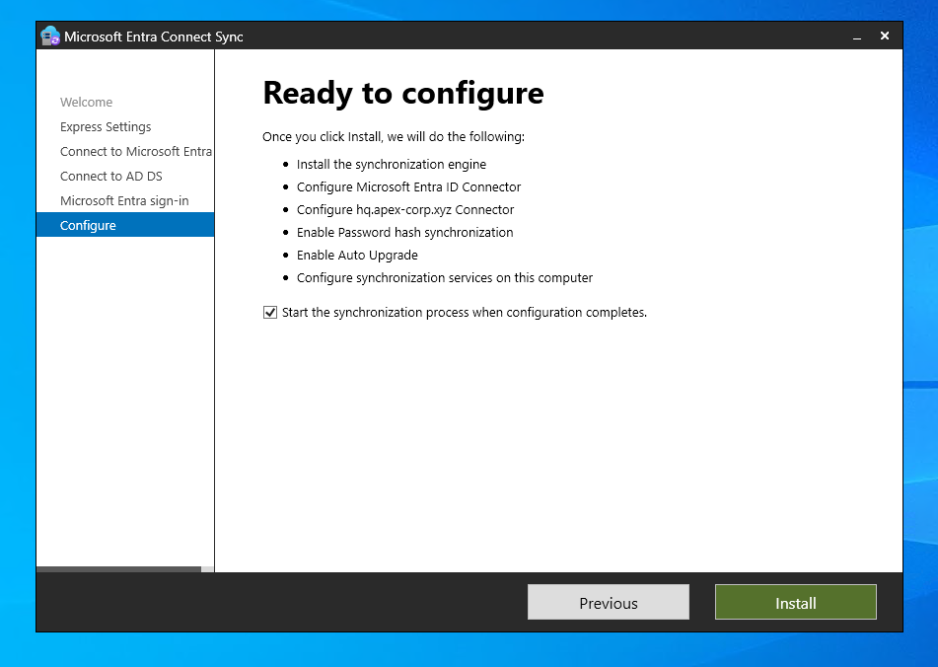Image resolution: width=938 pixels, height=667 pixels.
Task: Close the Entra Connect Sync window
Action: [884, 36]
